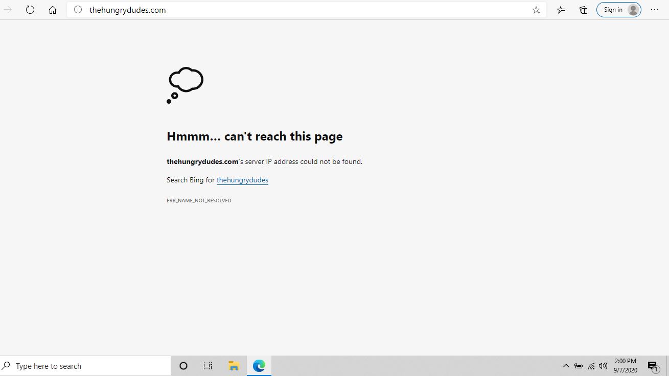Refresh the current page
This screenshot has height=376, width=669.
[x=30, y=10]
